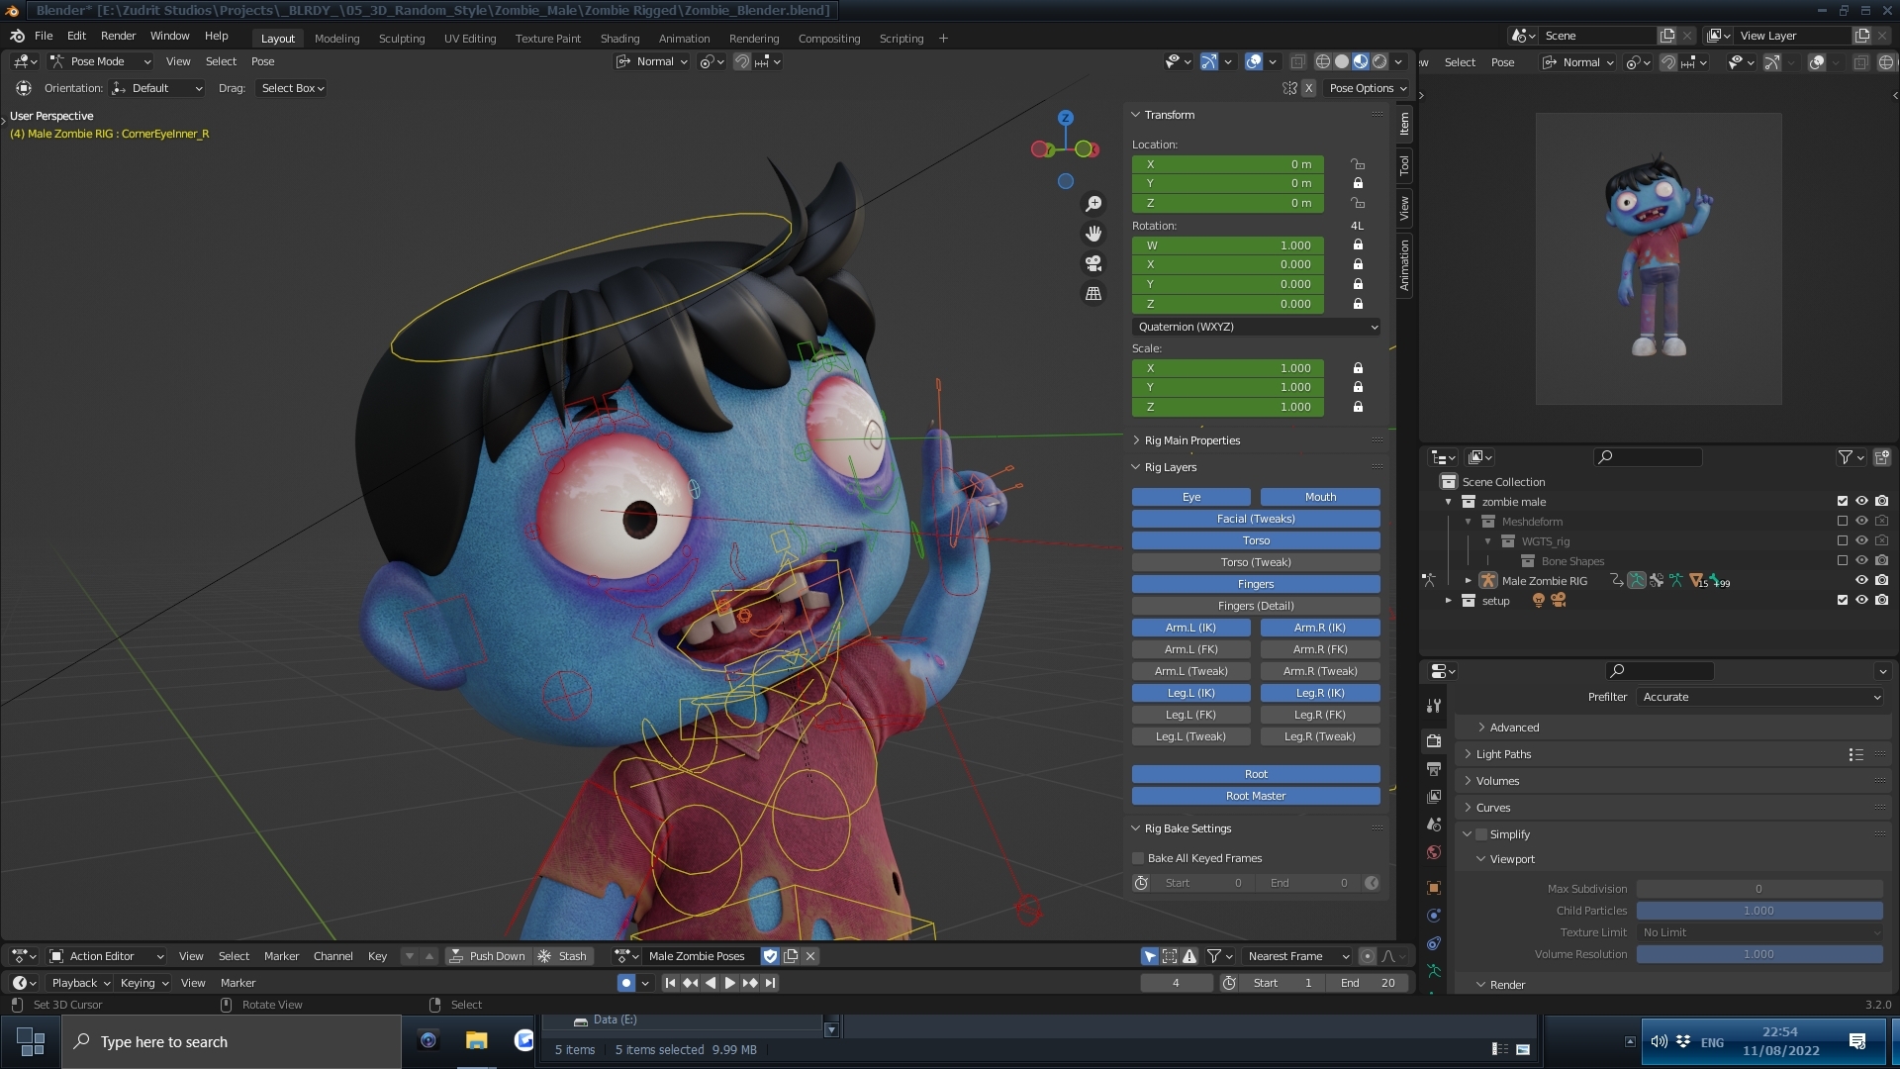The width and height of the screenshot is (1900, 1069).
Task: Enable the Torso (Tweak) rig layer button
Action: point(1256,562)
